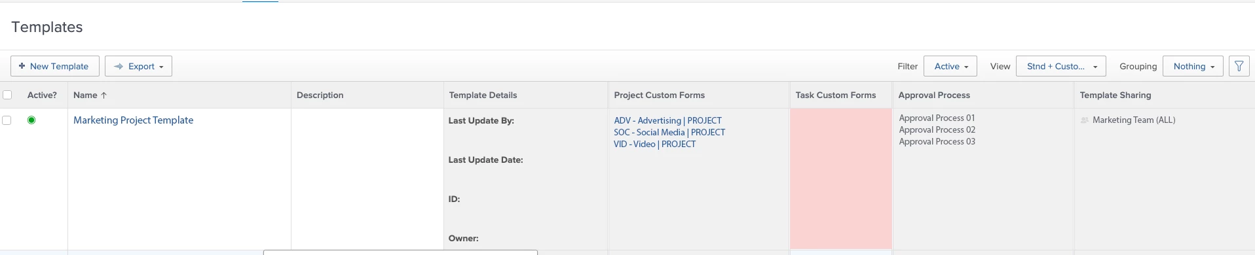Viewport: 1255px width, 255px height.
Task: Check the select-all header checkbox
Action: pos(7,95)
